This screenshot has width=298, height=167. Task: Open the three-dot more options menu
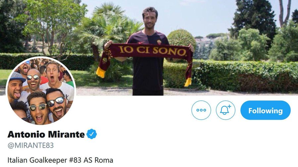point(201,110)
